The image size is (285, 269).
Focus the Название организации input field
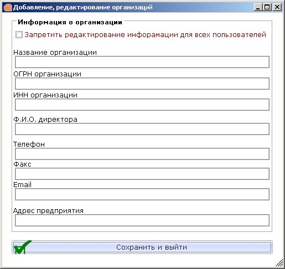142,62
